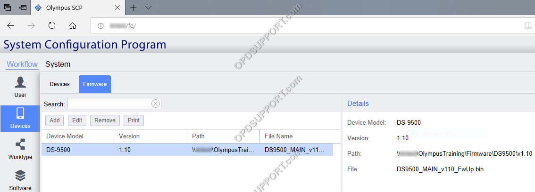
Task: Click the Edit button
Action: (x=77, y=120)
